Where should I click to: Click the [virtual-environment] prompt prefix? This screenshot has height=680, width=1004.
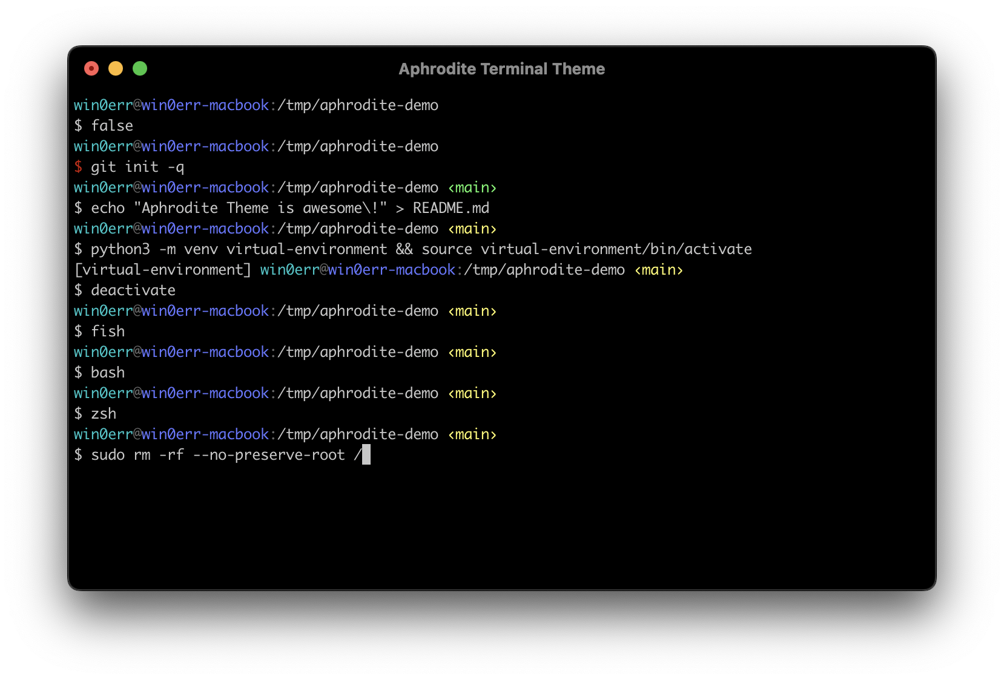162,270
